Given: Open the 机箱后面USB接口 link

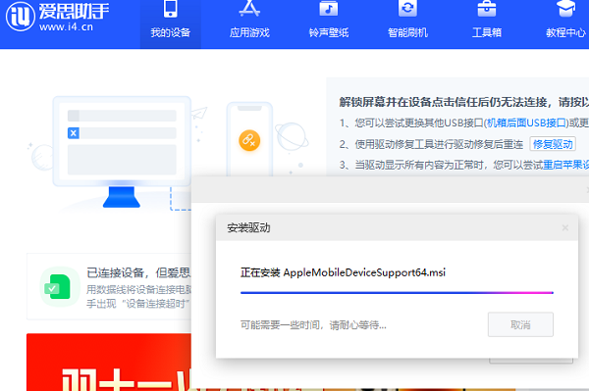Looking at the screenshot, I should point(526,122).
